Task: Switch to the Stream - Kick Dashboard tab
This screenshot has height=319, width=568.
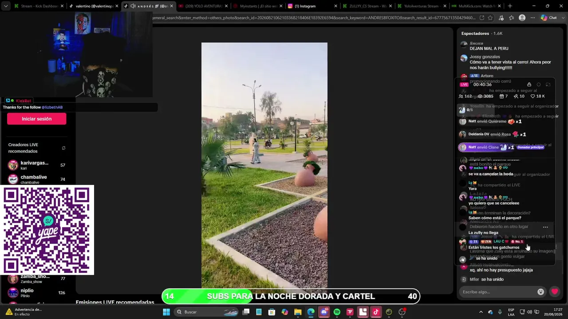Action: (x=39, y=6)
